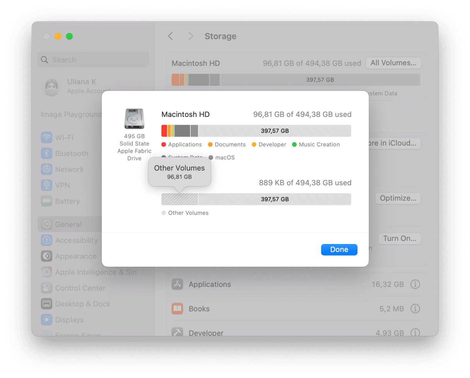470x378 pixels.
Task: Click the Store in iCloud button
Action: pos(394,143)
